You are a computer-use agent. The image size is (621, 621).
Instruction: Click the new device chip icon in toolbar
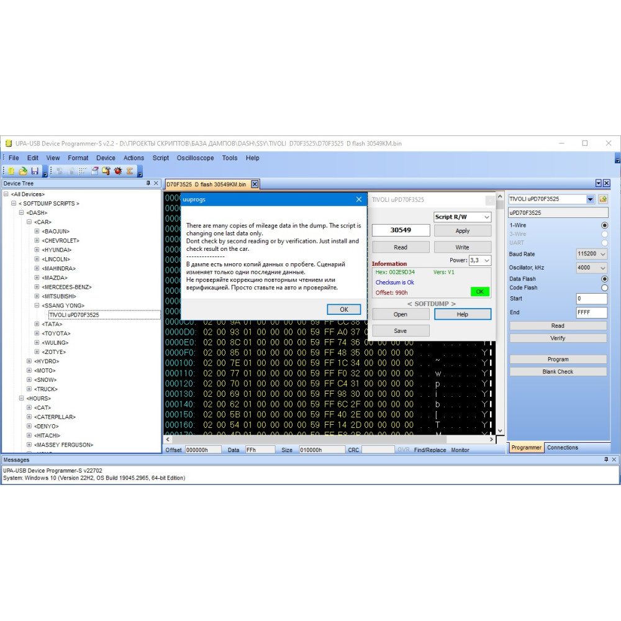point(11,171)
